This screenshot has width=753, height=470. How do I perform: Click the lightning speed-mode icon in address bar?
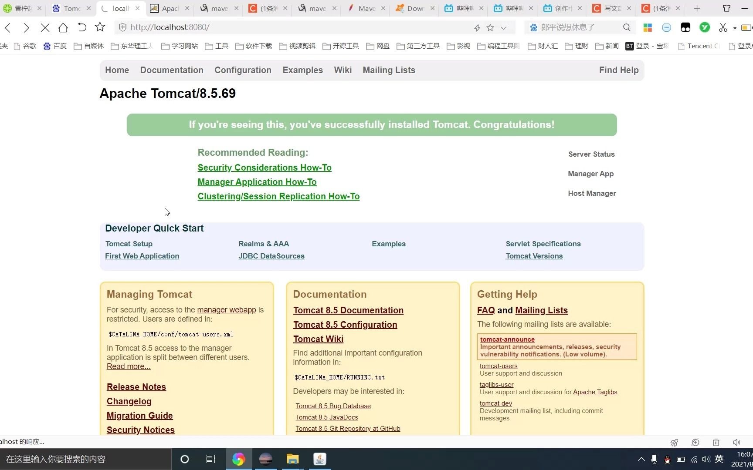(x=477, y=28)
